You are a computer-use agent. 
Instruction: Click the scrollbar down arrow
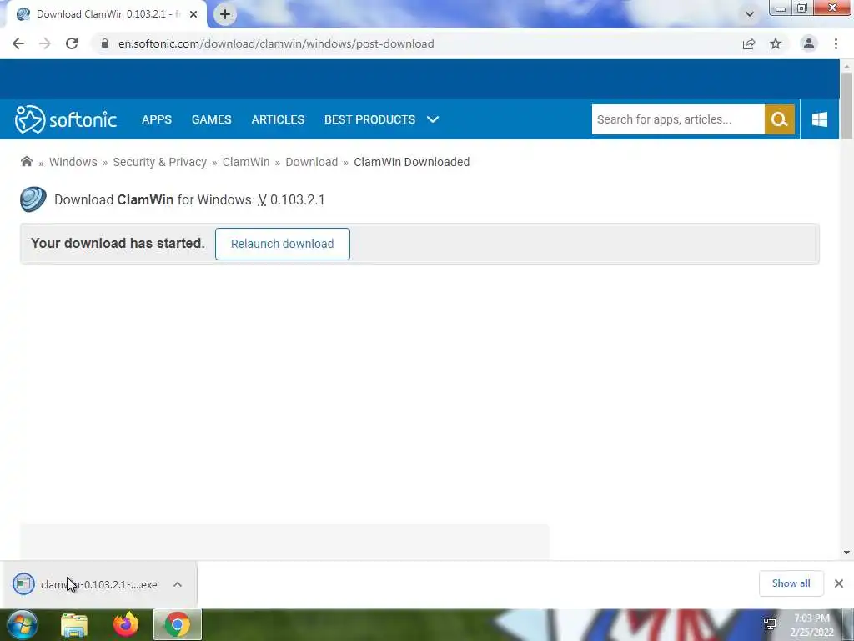(x=846, y=553)
